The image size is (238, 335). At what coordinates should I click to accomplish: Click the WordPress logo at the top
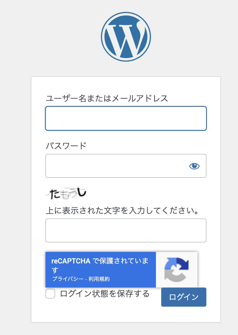[126, 37]
